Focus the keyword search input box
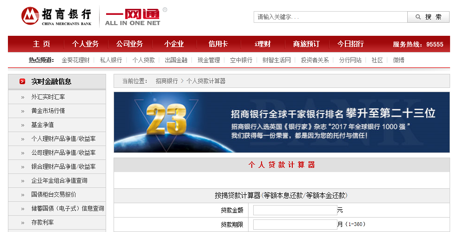 [x=330, y=17]
